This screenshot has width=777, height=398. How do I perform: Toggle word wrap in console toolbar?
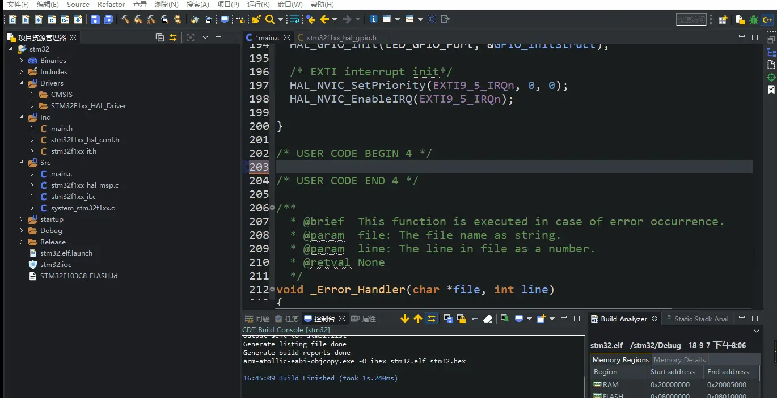(x=475, y=319)
